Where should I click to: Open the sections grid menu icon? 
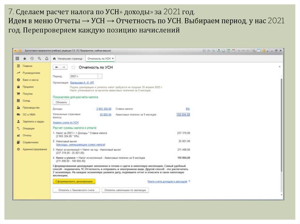[18, 58]
